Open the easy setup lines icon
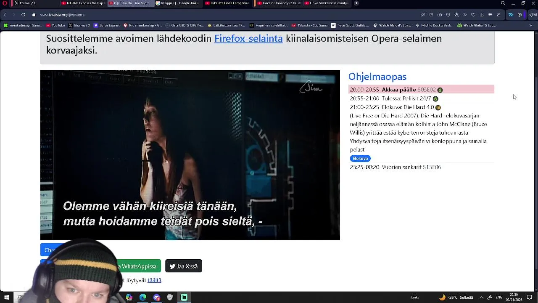The image size is (538, 303). pos(490,15)
